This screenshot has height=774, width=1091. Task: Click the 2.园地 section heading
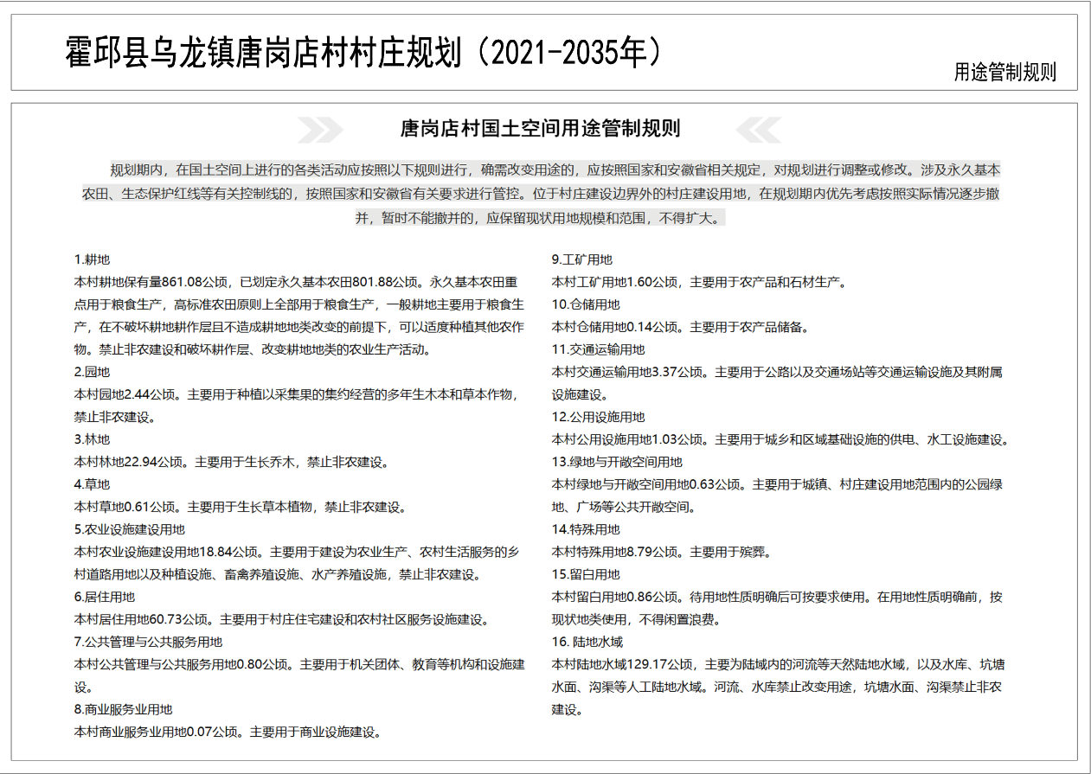92,372
